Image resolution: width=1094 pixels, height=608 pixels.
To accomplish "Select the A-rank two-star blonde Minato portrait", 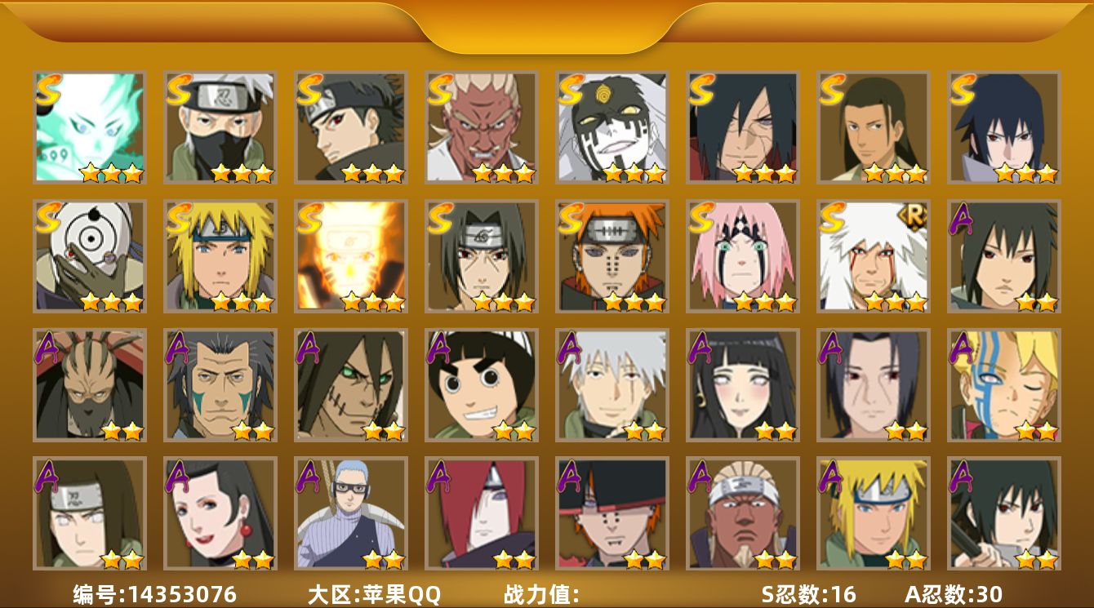I will (x=874, y=514).
